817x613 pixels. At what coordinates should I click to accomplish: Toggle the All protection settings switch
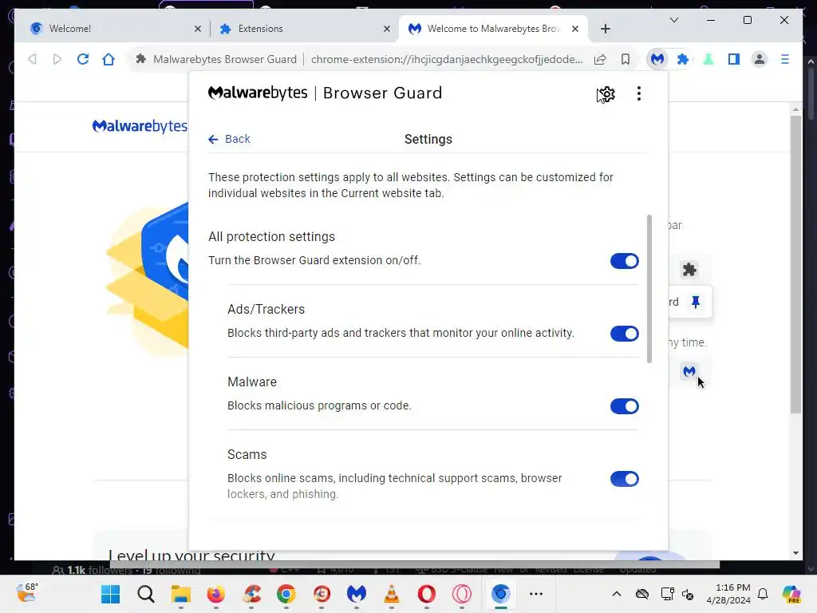624,261
